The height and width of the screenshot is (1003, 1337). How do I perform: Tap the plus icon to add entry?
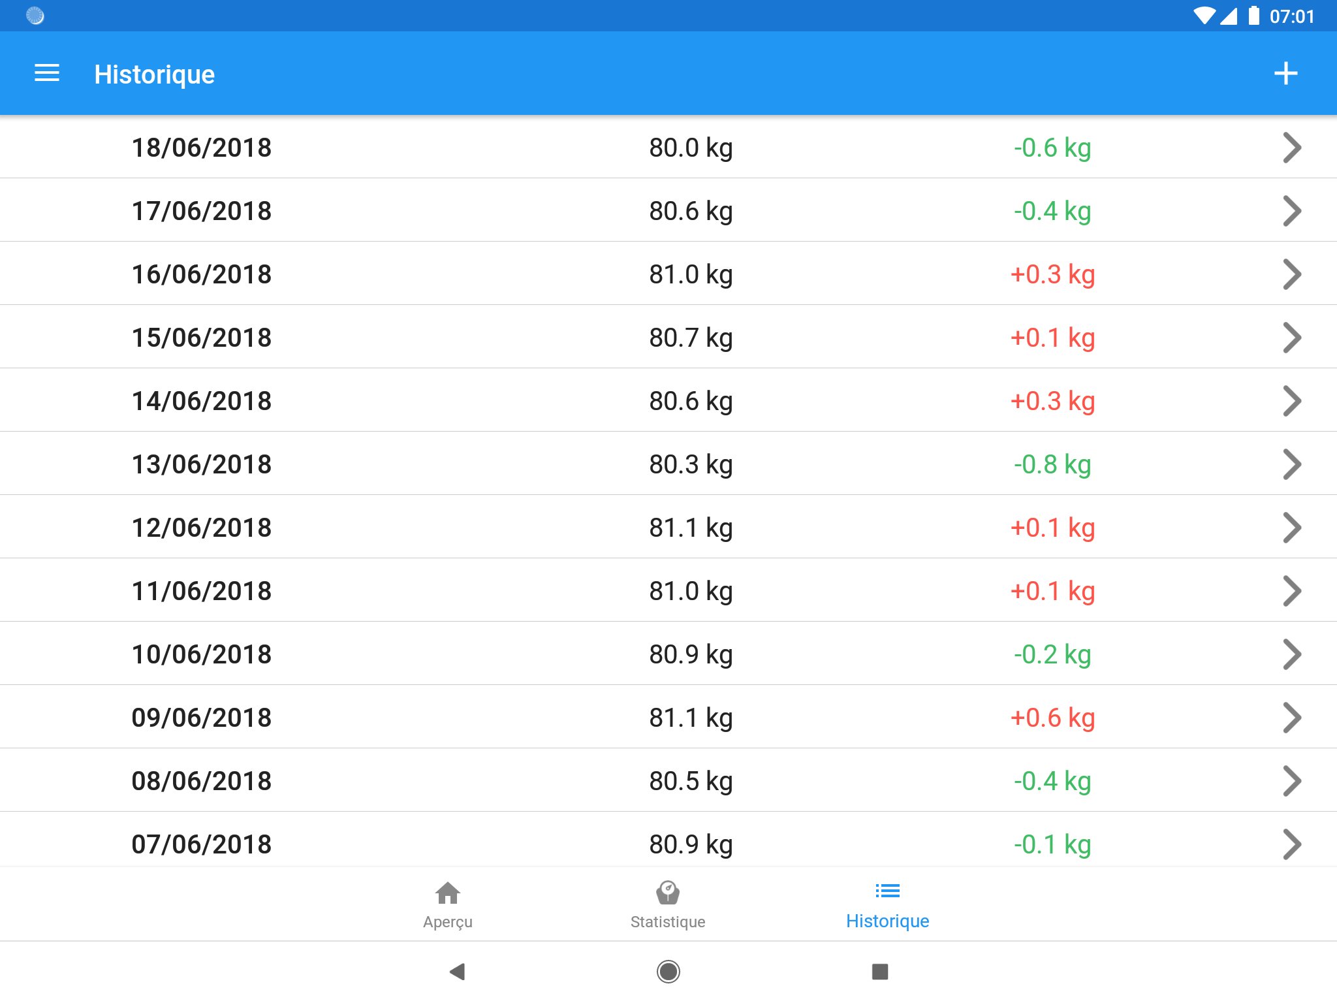coord(1285,73)
